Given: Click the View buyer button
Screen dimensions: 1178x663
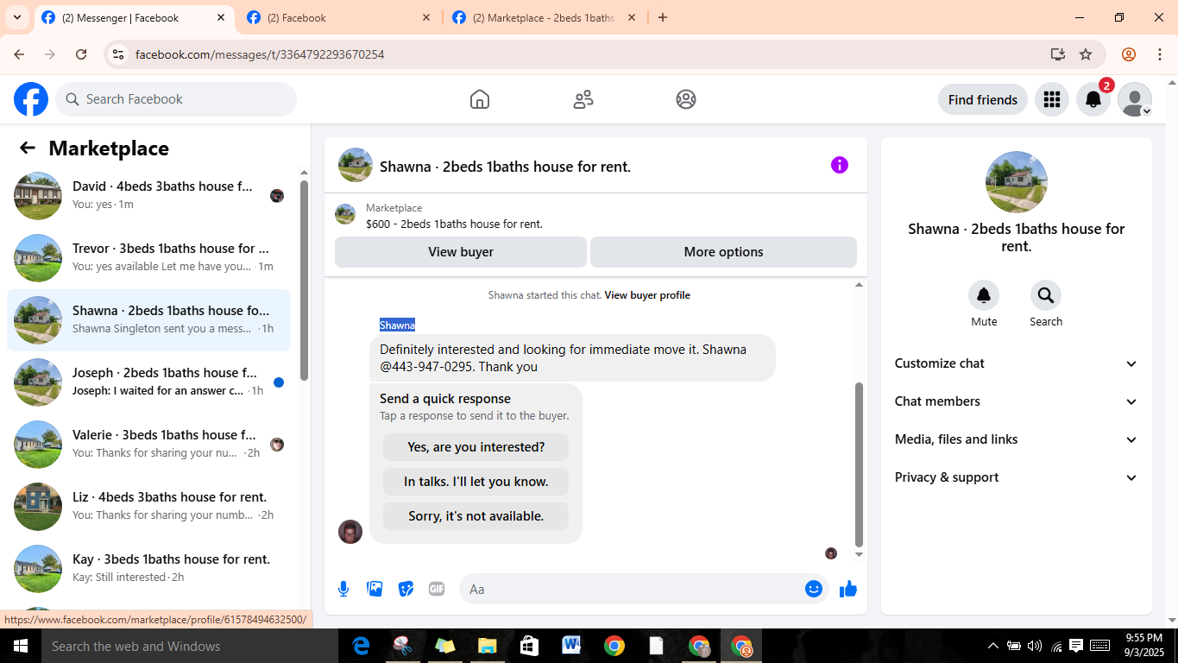Looking at the screenshot, I should [x=461, y=252].
